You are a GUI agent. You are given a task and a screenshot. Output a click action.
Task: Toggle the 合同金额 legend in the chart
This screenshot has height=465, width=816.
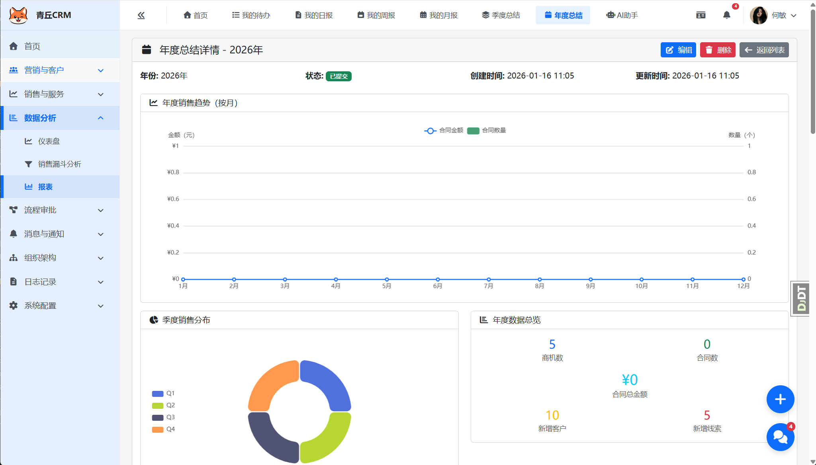tap(451, 130)
